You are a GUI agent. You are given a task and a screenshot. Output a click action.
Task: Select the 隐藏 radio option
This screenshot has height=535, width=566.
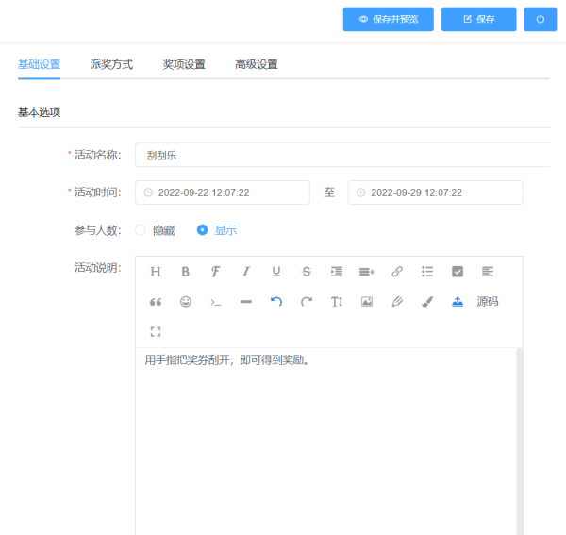[155, 230]
